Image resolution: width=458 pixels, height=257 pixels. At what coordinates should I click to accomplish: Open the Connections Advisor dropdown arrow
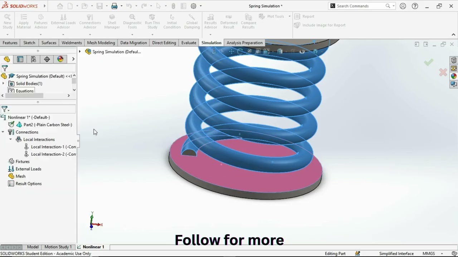[90, 35]
